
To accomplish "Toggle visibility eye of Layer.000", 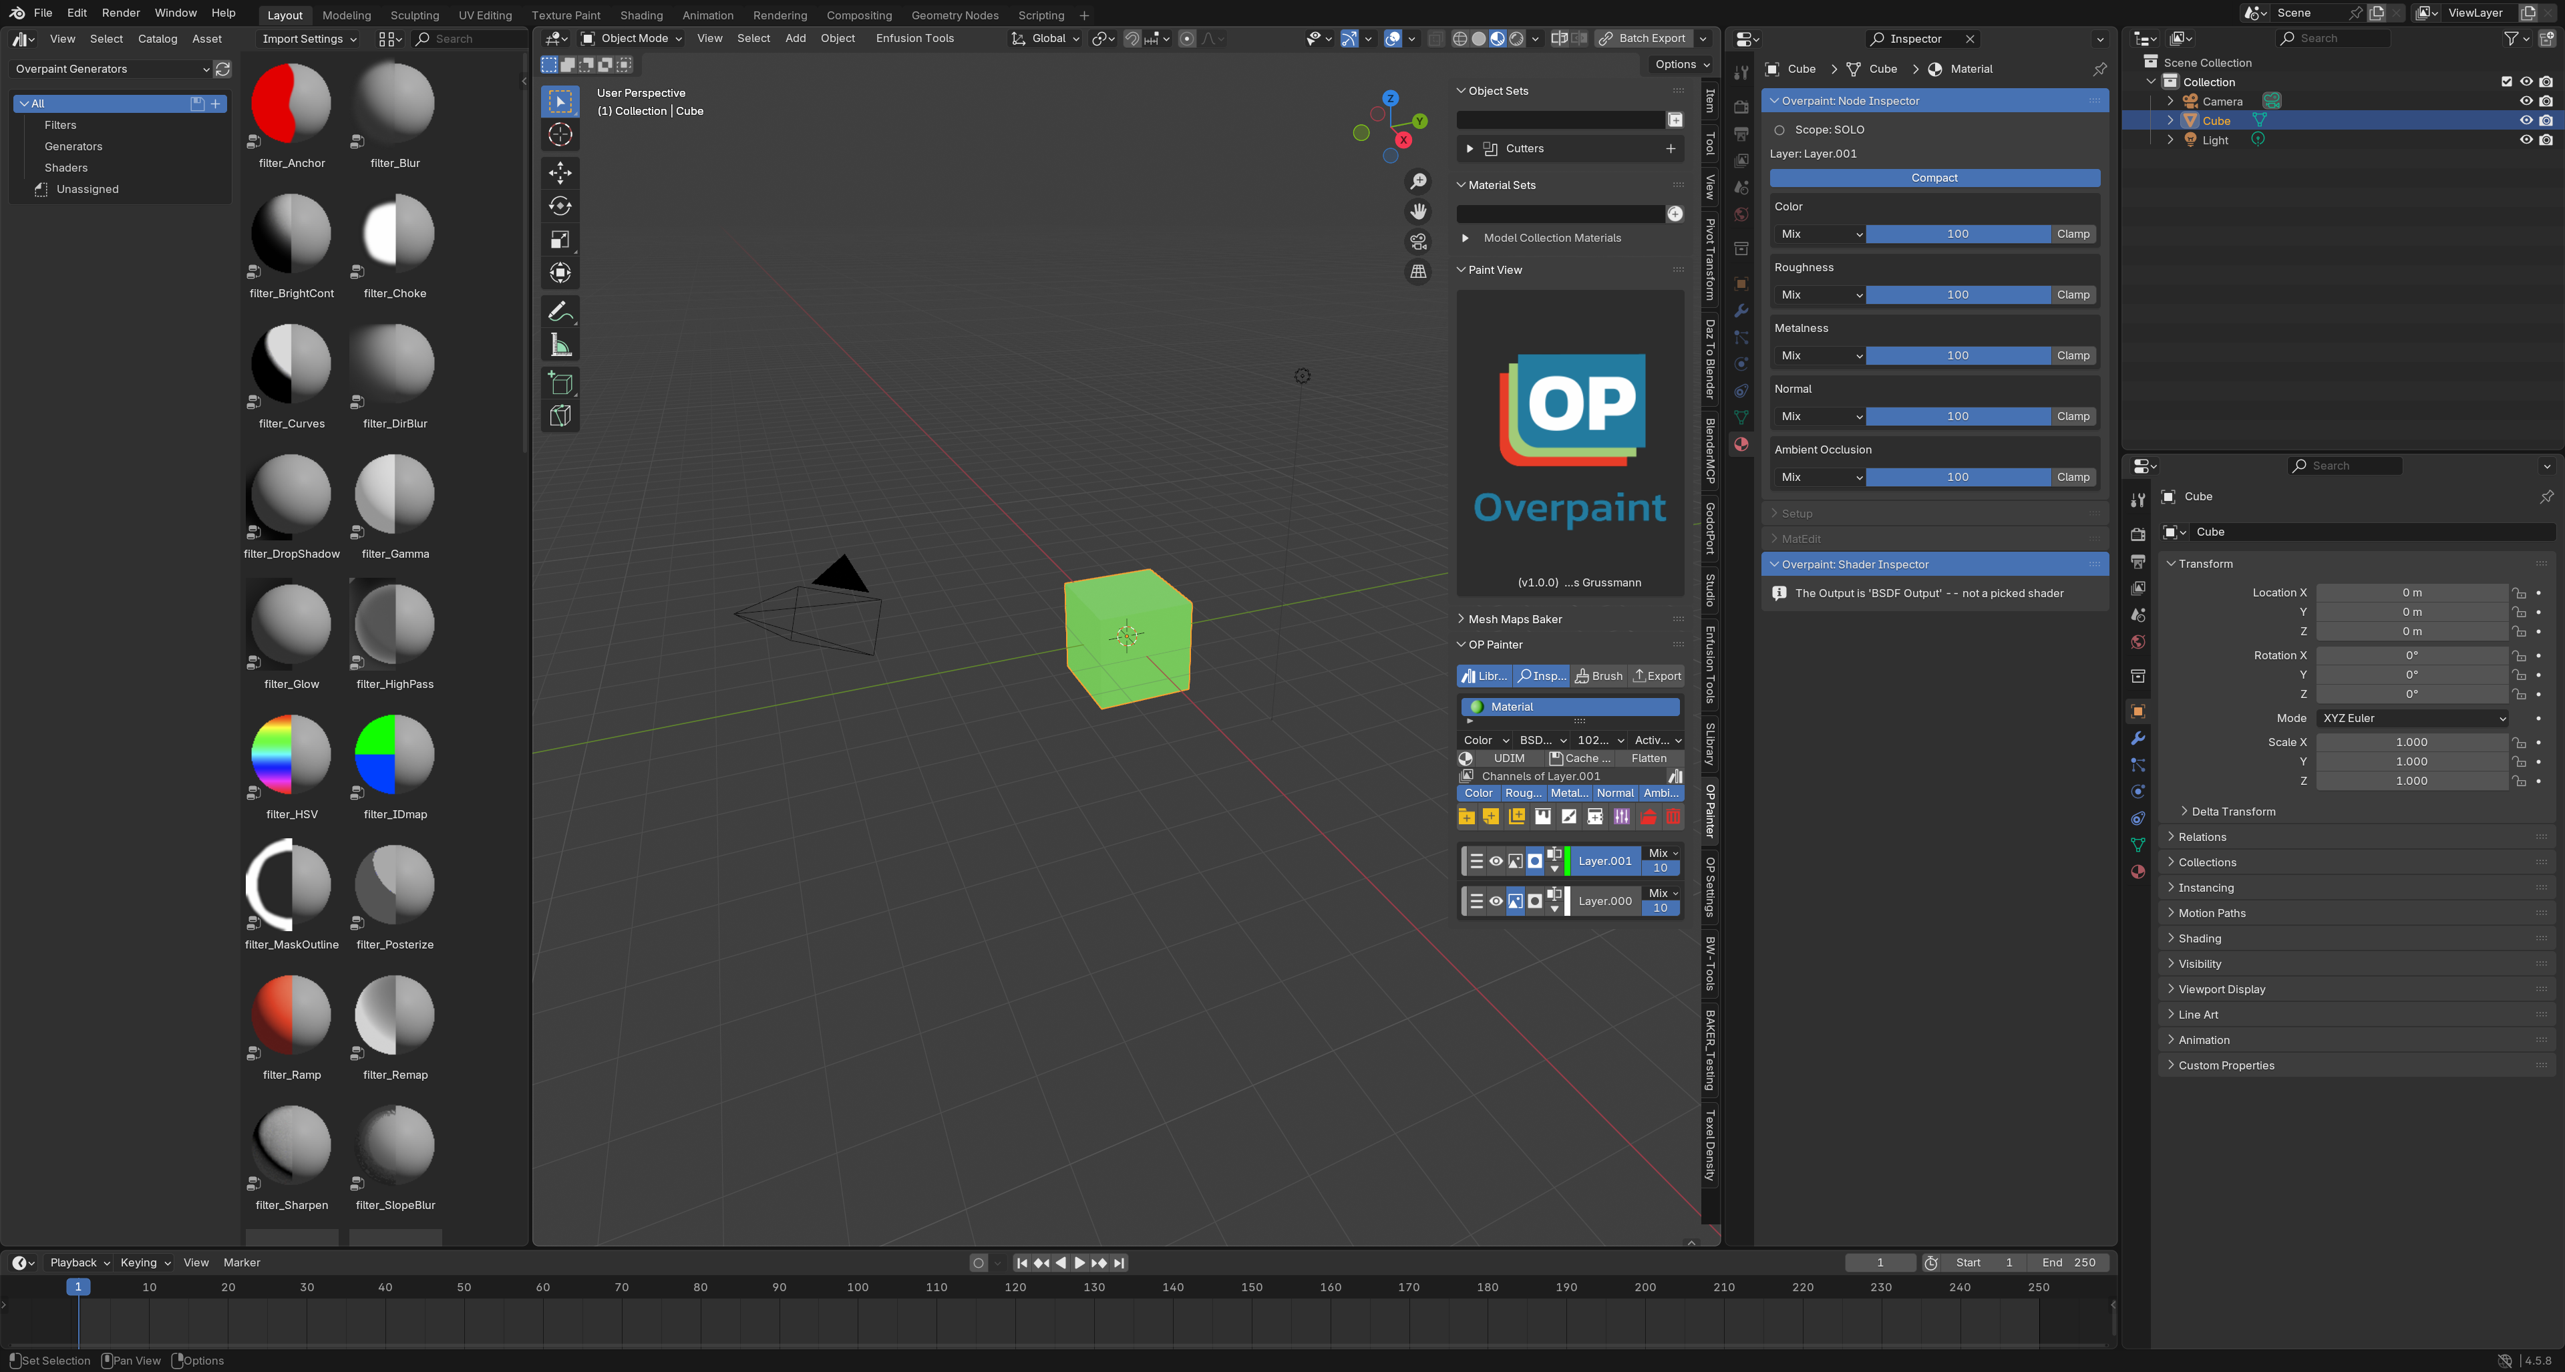I will pyautogui.click(x=1496, y=901).
